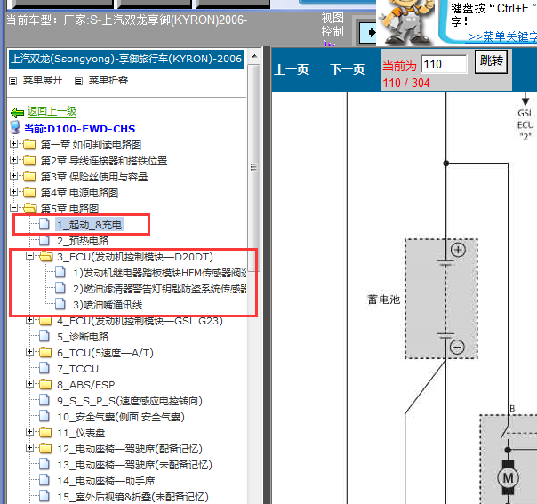Click folder icon of 3_ECU D20DT
537x504 pixels.
[x=46, y=257]
